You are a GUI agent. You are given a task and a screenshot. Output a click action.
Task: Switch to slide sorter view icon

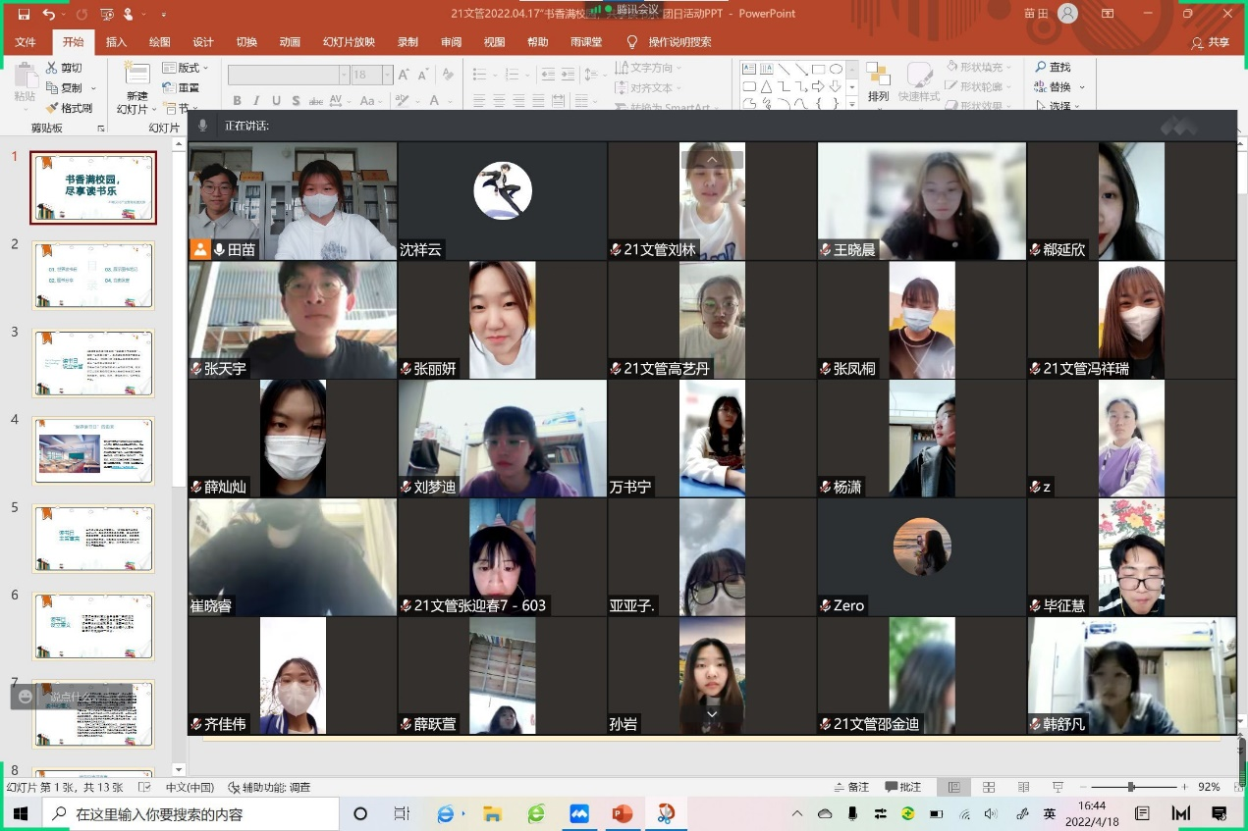tap(989, 787)
